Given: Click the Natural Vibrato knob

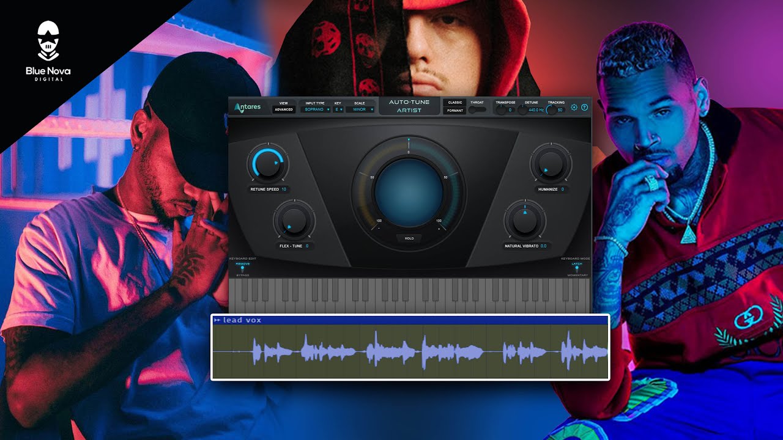Looking at the screenshot, I should (x=524, y=219).
